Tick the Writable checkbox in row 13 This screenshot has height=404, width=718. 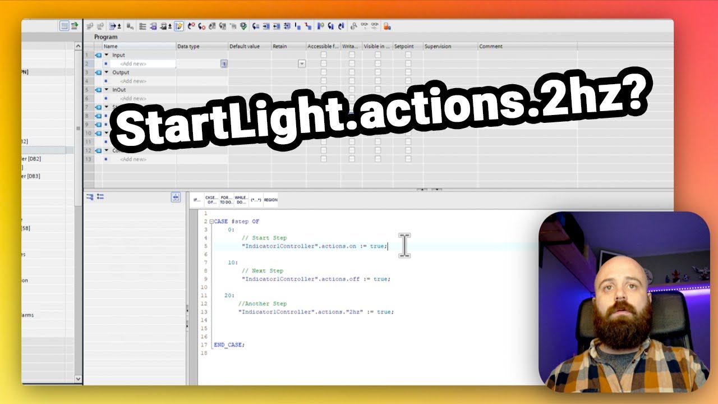(x=352, y=159)
